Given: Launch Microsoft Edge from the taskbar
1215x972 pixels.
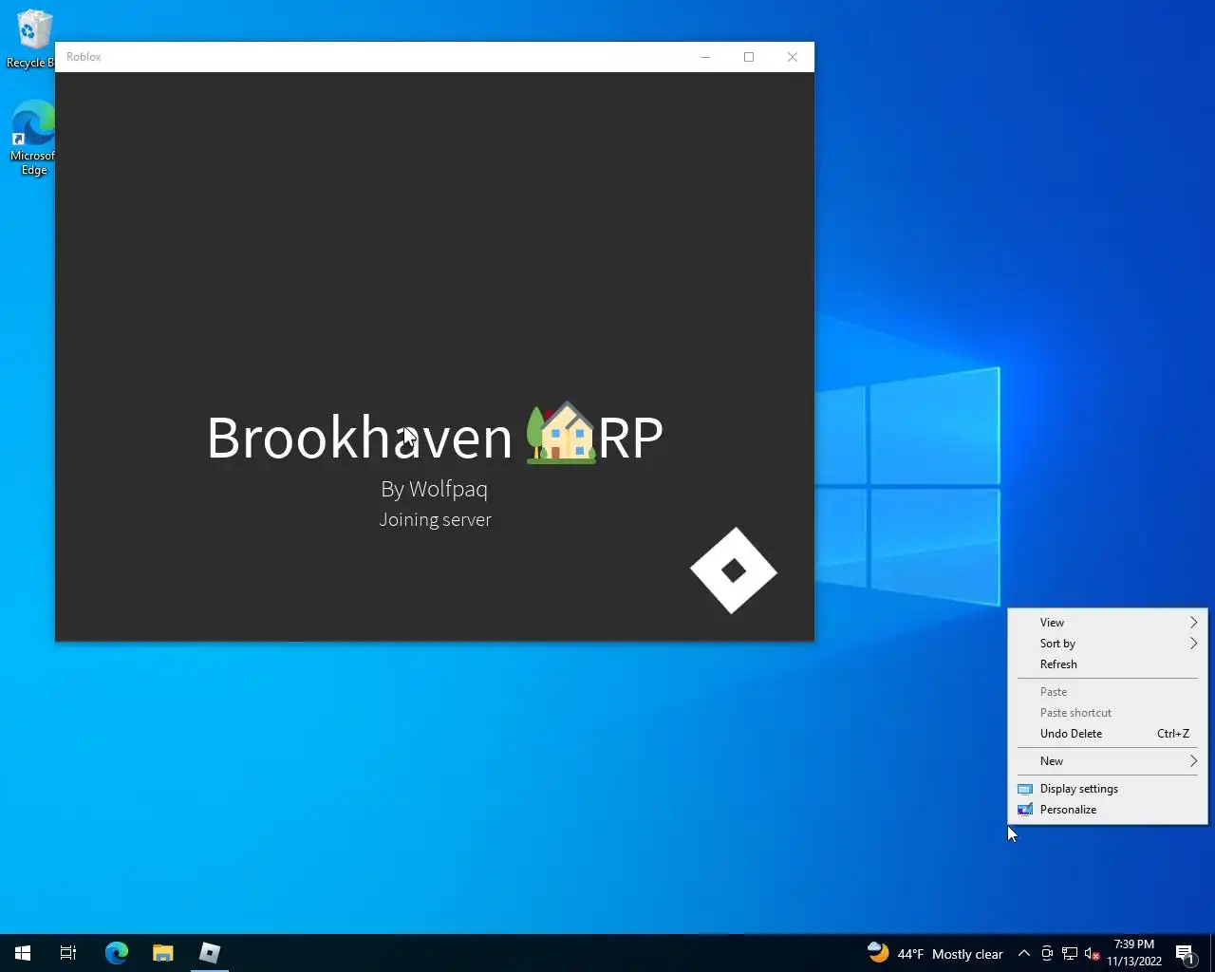Looking at the screenshot, I should point(116,953).
